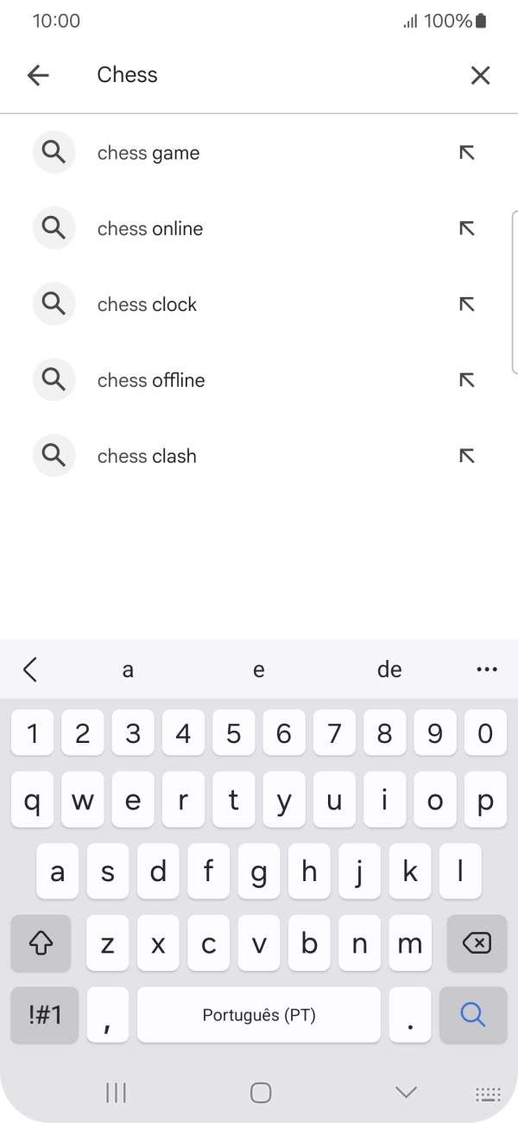Insert 'chess clock' using its diagonal arrow icon
The height and width of the screenshot is (1123, 518).
click(x=466, y=304)
